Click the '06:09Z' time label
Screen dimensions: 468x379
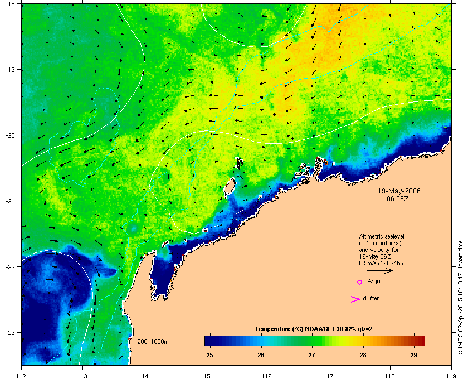point(398,198)
